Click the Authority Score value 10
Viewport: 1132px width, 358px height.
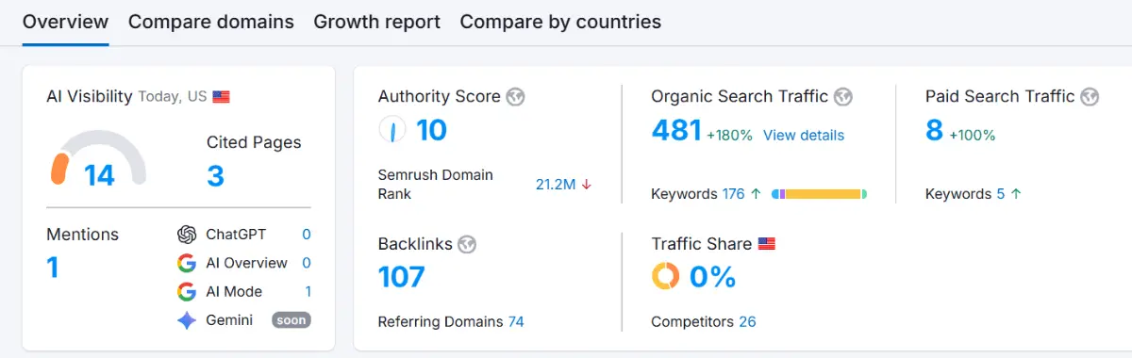[x=431, y=129]
